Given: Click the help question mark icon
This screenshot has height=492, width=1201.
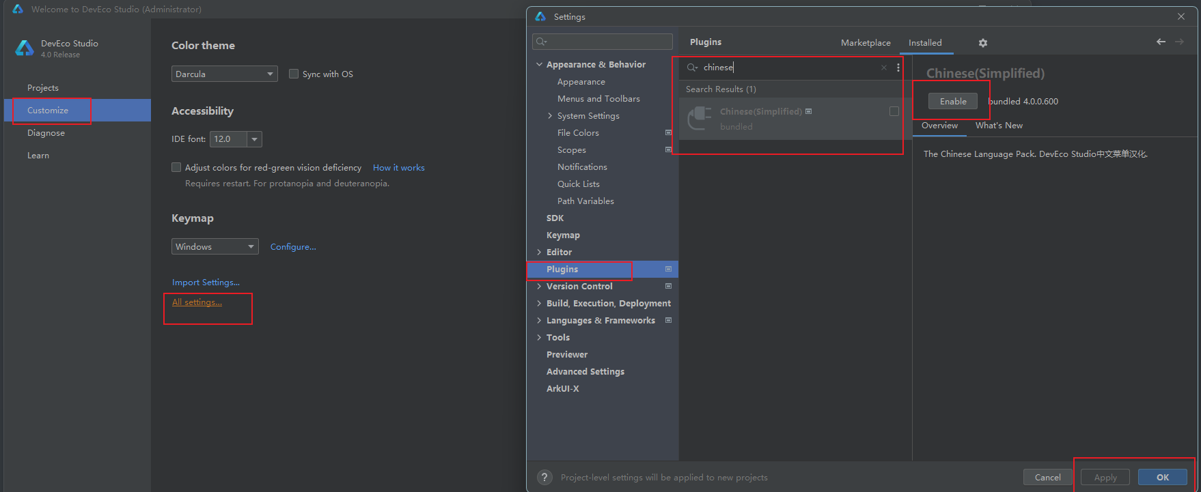Looking at the screenshot, I should tap(544, 477).
